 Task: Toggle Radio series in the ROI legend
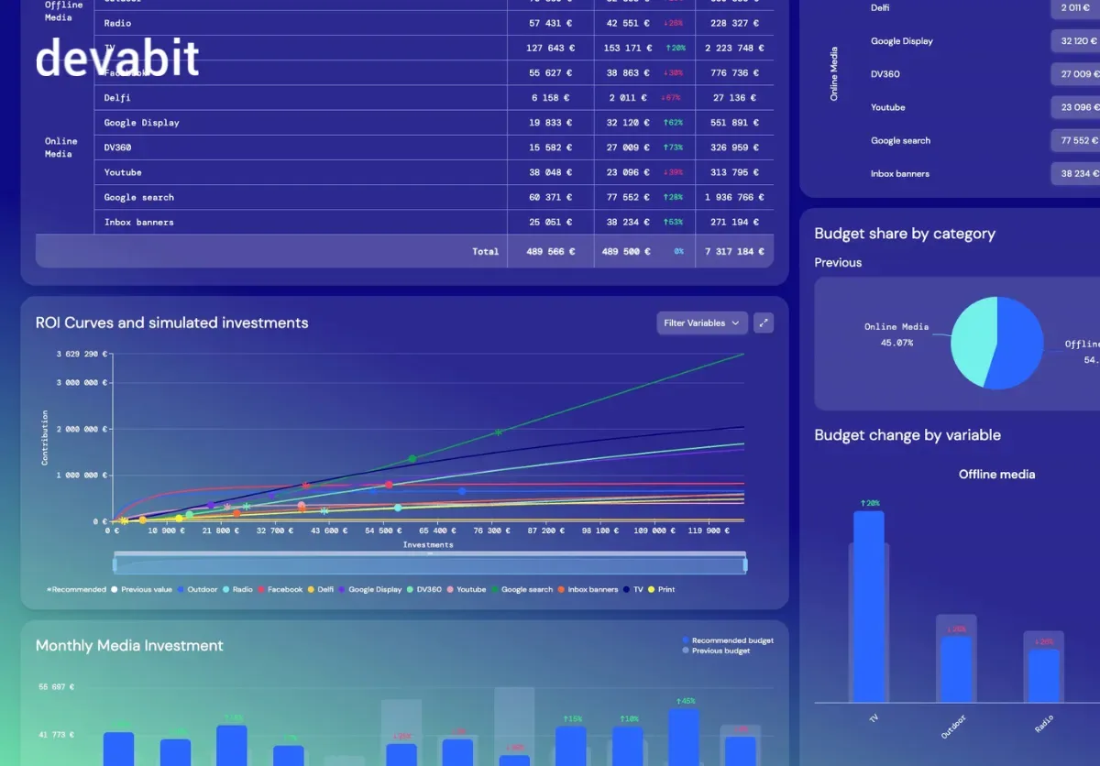coord(237,589)
